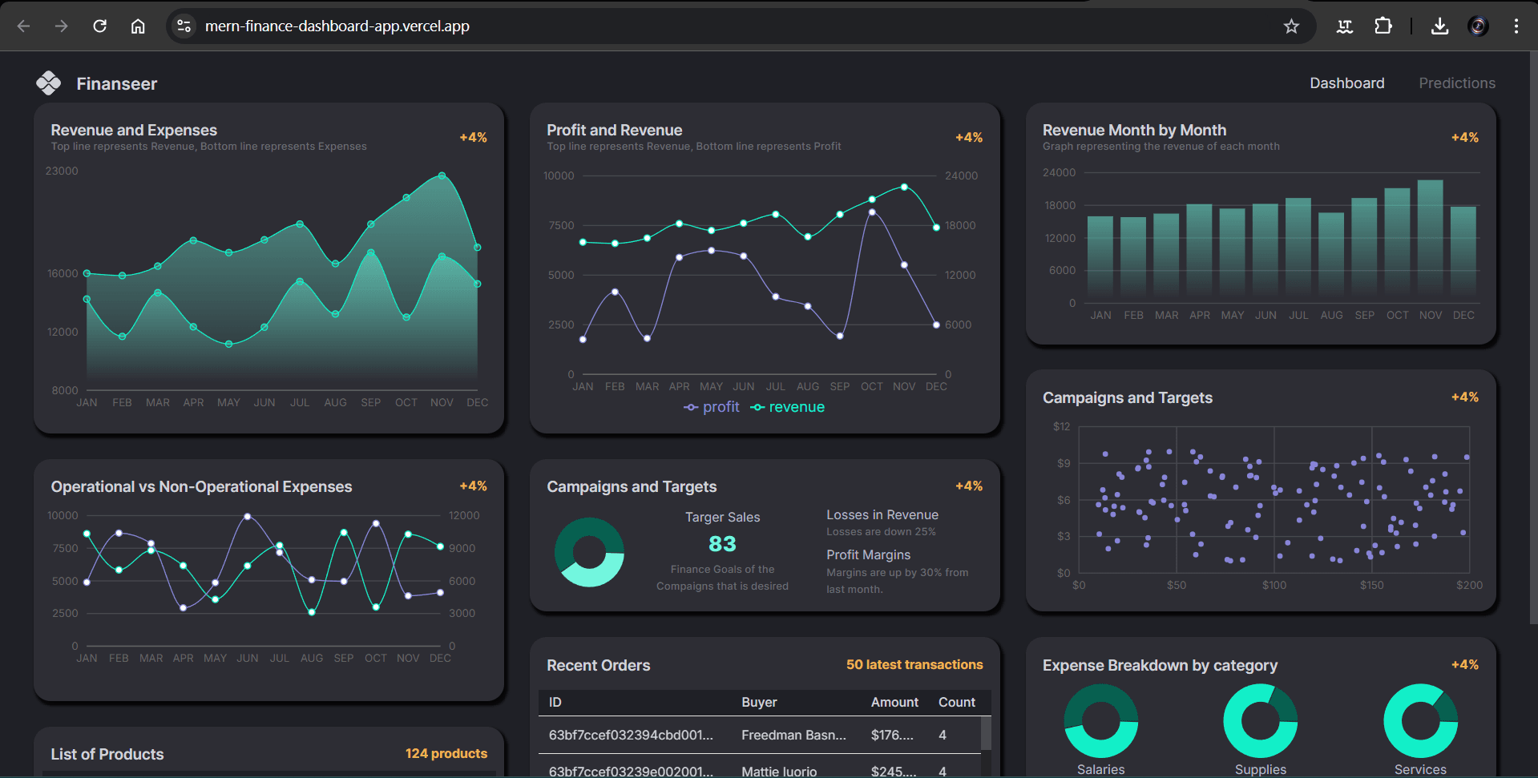Click the Salaries donut chart

coord(1100,720)
